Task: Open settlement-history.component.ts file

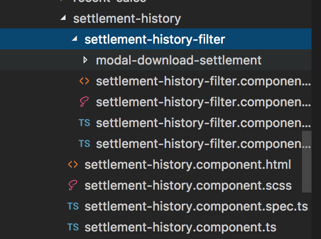Action: point(180,227)
